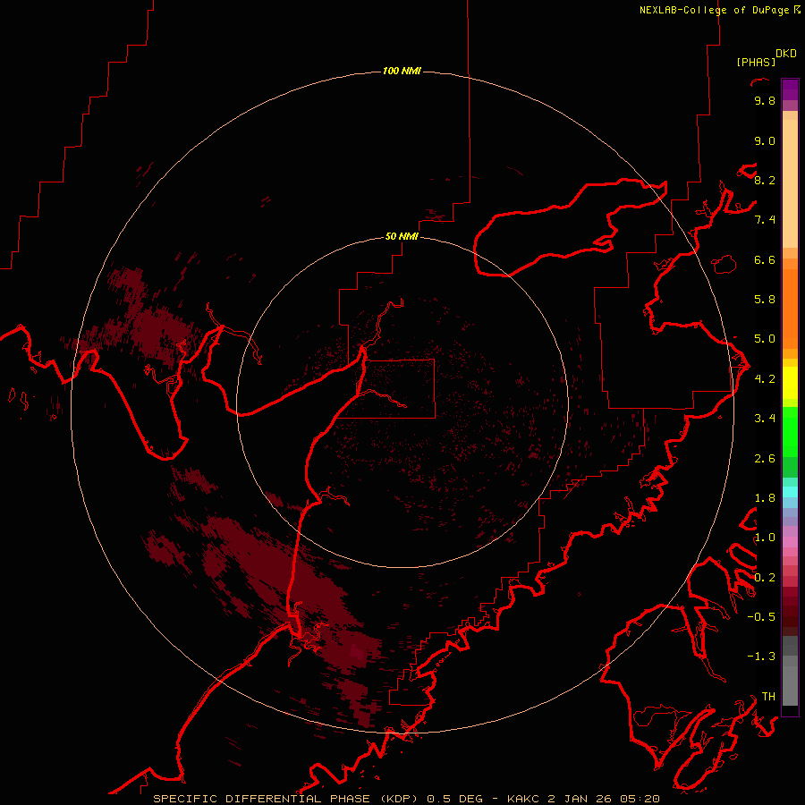Click the 6.6 value on the color scale

[x=765, y=259]
